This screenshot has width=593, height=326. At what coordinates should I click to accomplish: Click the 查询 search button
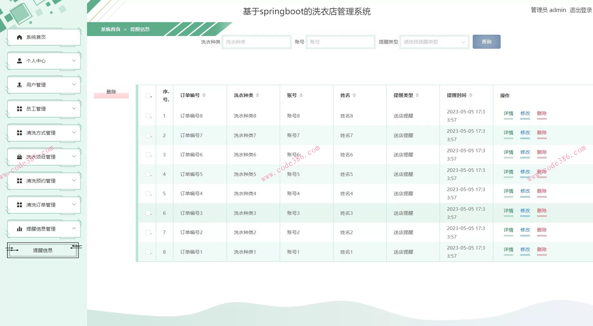[486, 42]
